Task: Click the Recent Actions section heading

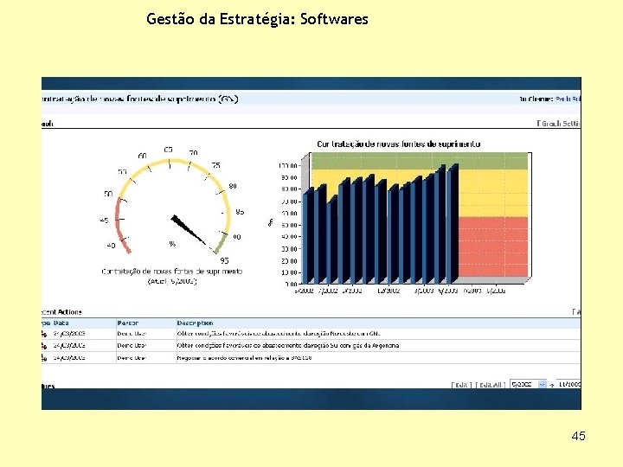Action: 61,311
